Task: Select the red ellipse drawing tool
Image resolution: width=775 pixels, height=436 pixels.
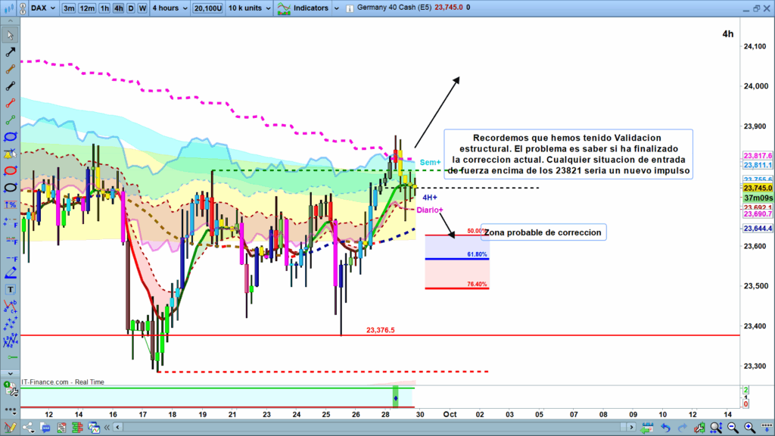Action: (x=10, y=170)
